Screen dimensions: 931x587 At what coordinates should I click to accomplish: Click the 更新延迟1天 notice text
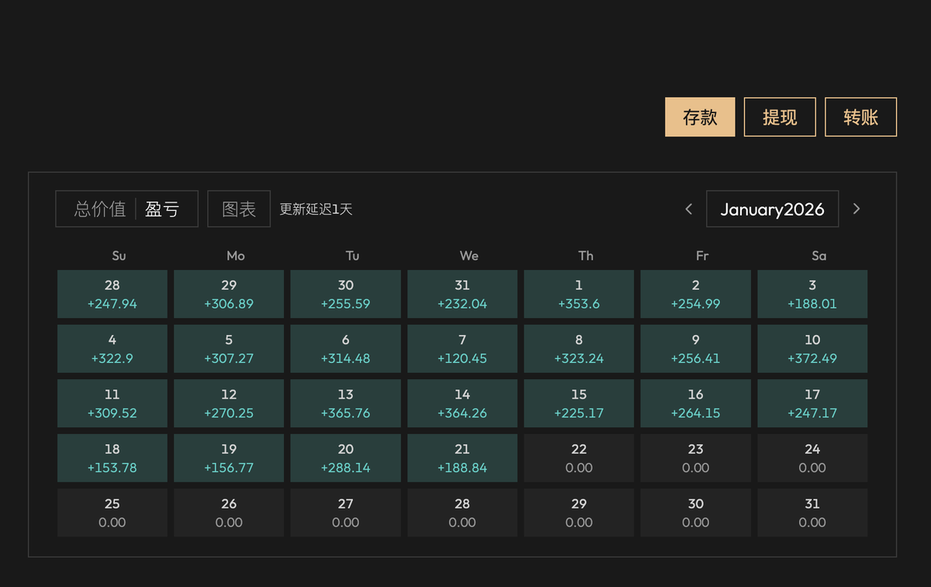[x=316, y=209]
